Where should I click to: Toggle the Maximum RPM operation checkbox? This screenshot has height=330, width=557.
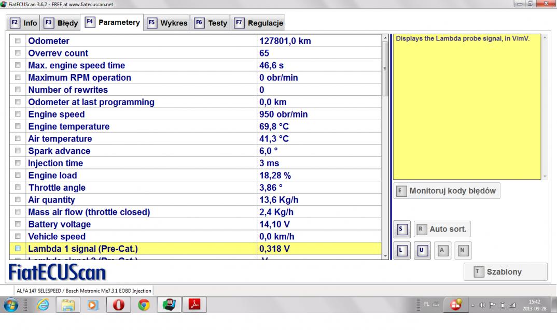[18, 77]
